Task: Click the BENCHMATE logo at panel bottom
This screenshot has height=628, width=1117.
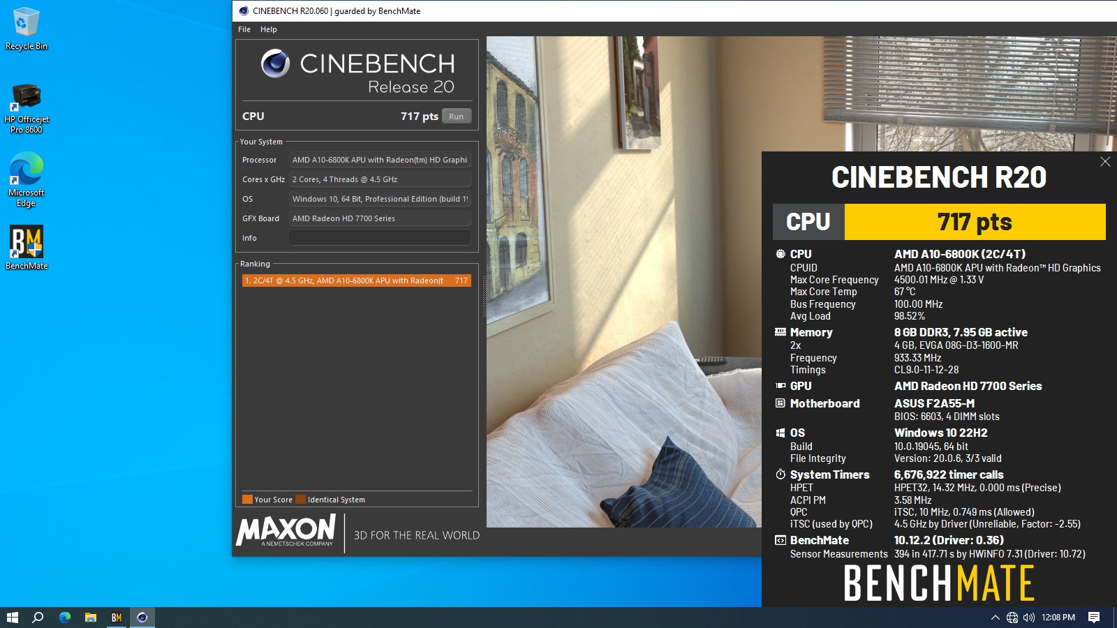Action: tap(939, 583)
